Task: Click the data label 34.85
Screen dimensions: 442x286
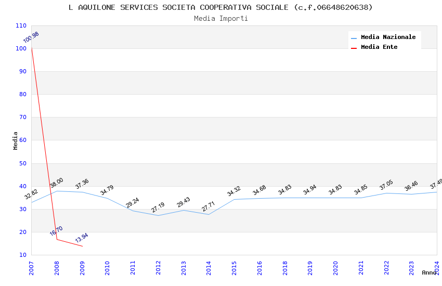Action: (361, 190)
